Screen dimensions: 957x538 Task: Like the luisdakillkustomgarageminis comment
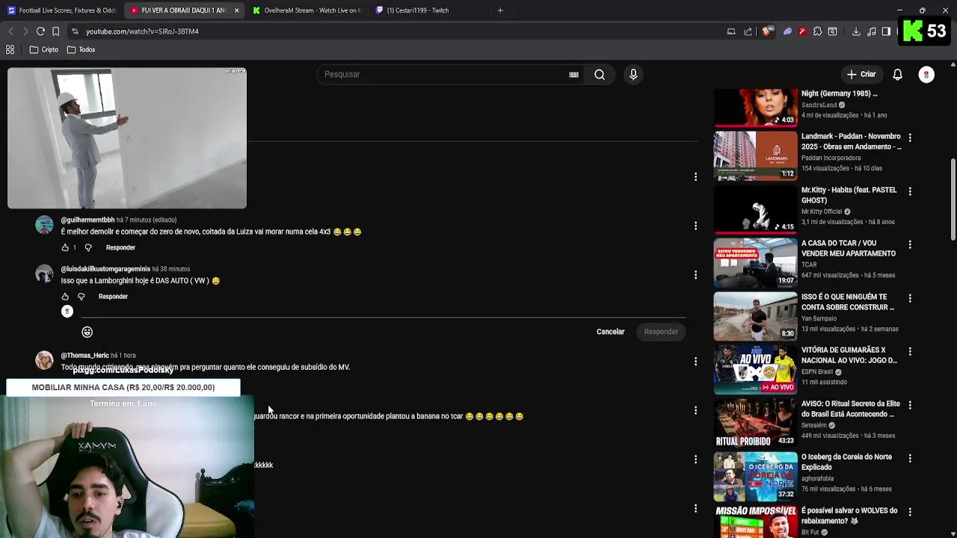click(65, 297)
